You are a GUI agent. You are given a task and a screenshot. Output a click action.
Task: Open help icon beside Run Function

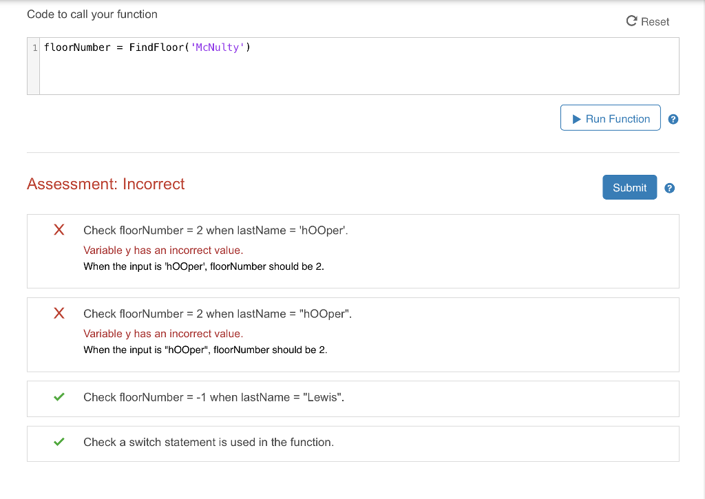(x=673, y=118)
